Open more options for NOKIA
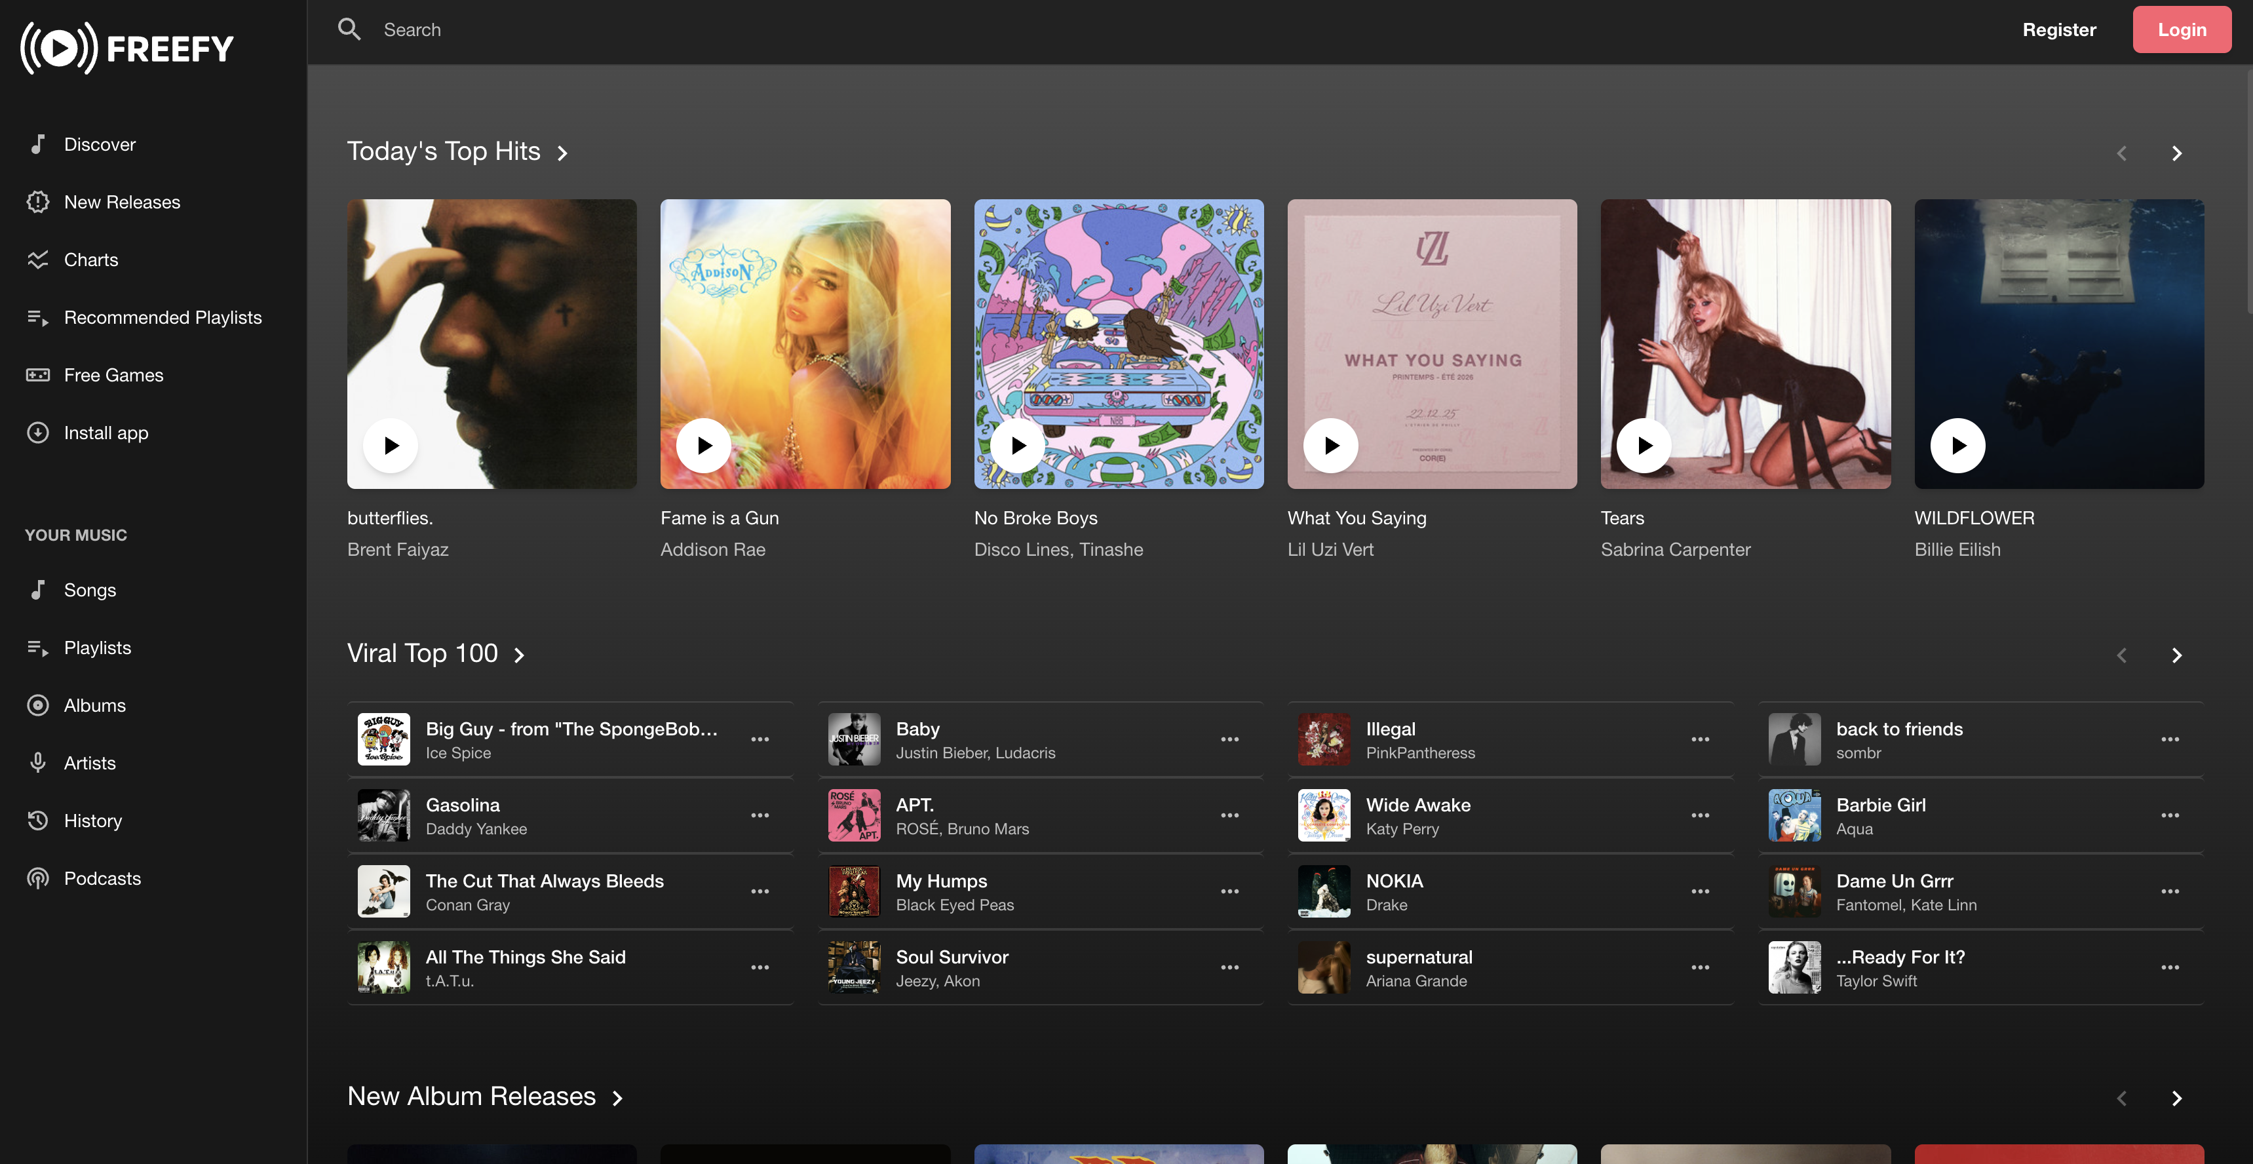The image size is (2253, 1164). click(1701, 892)
